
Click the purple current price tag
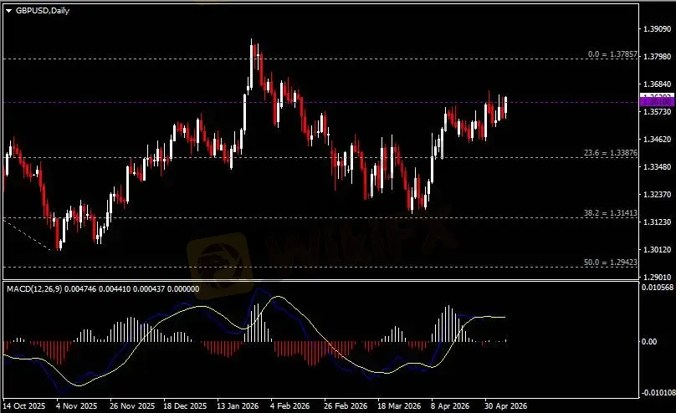click(x=657, y=102)
